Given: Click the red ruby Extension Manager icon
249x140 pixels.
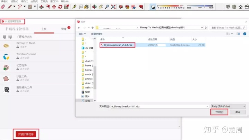Looking at the screenshot, I should pos(141,7).
